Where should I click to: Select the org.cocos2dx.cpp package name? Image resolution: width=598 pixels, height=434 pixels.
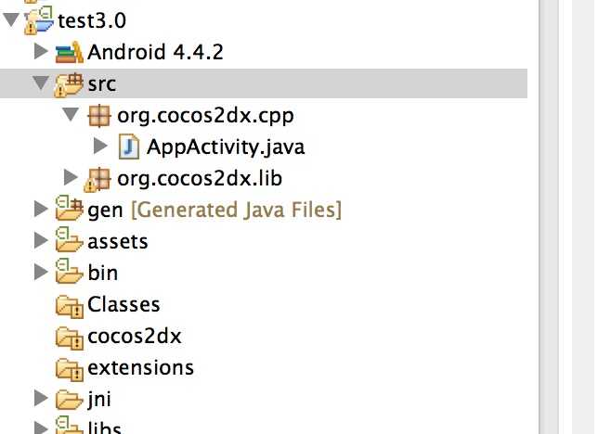205,115
